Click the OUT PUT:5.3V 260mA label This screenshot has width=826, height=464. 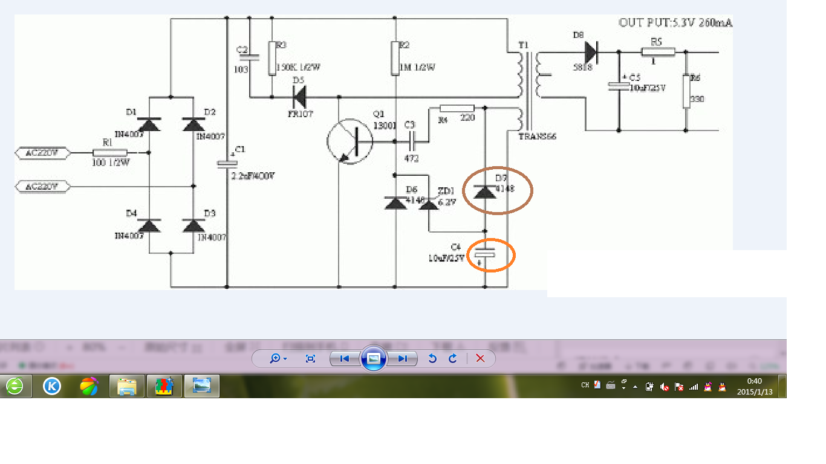coord(675,23)
